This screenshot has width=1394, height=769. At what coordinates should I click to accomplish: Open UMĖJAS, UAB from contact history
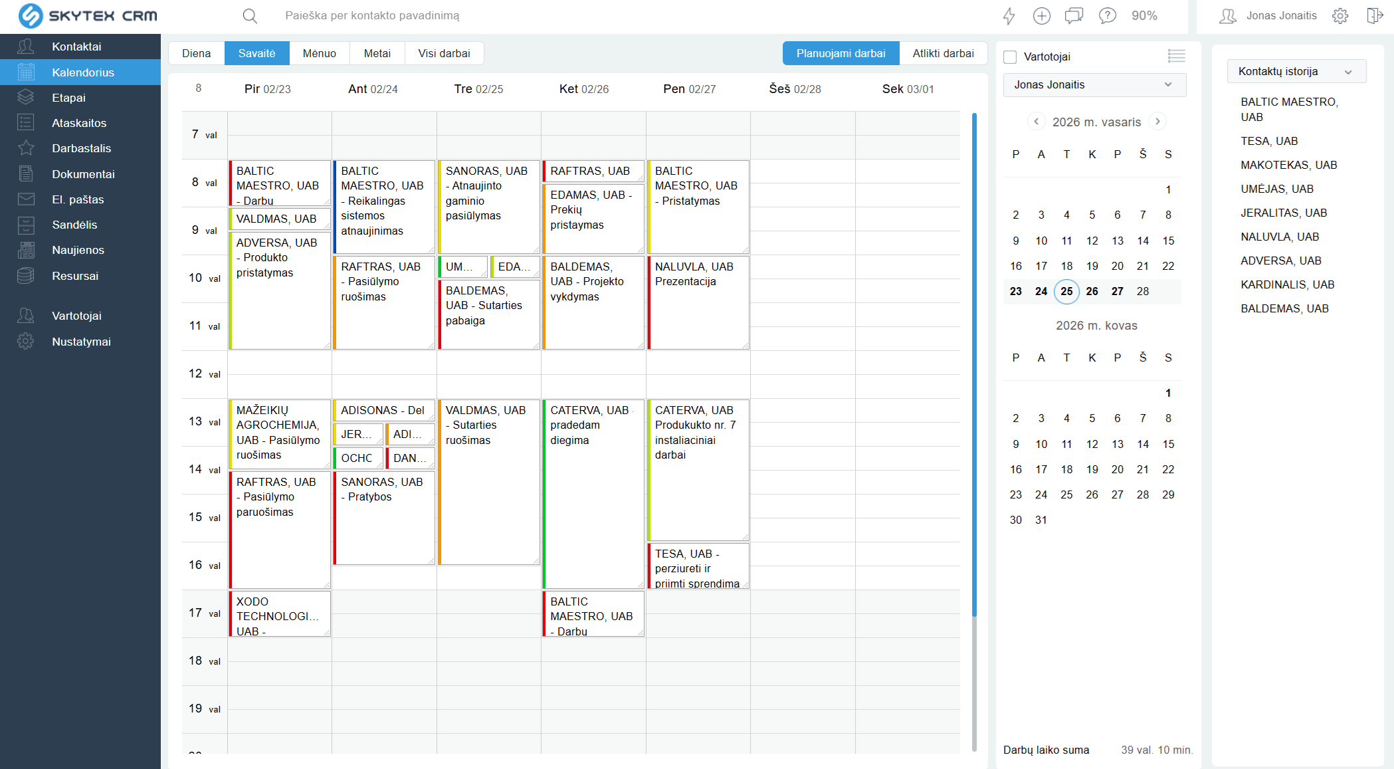tap(1277, 189)
